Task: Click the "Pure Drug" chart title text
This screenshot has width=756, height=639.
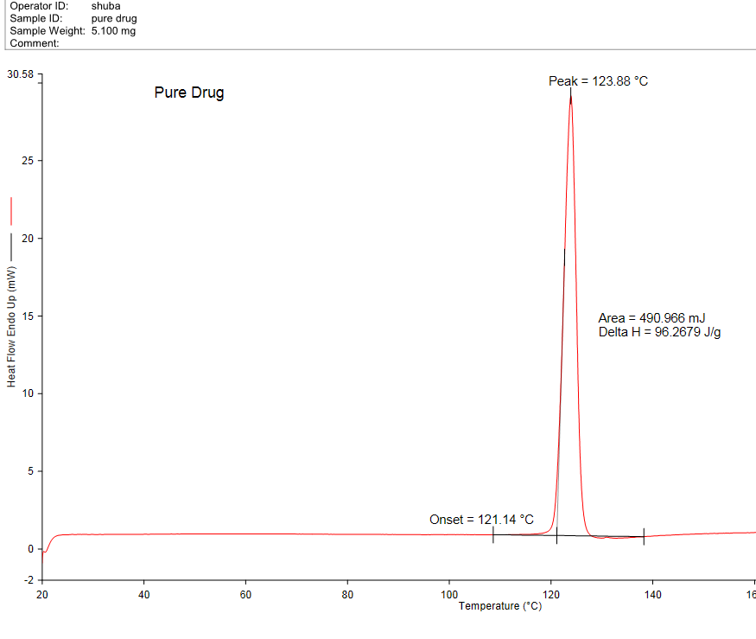Action: coord(189,93)
